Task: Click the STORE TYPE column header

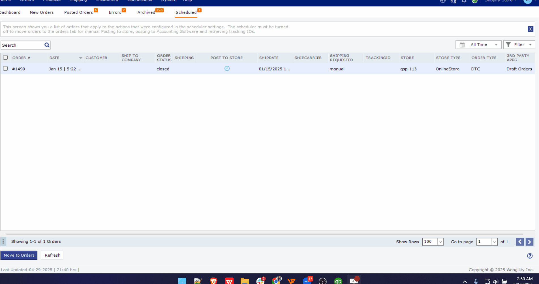Action: pos(448,58)
